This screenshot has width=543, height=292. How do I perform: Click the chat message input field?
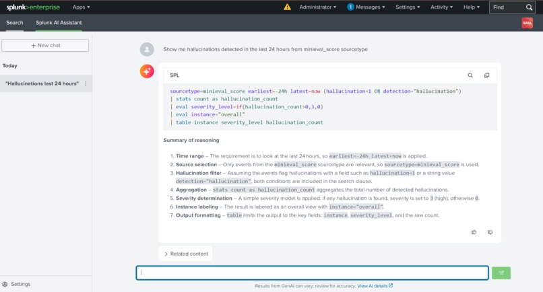(x=312, y=272)
